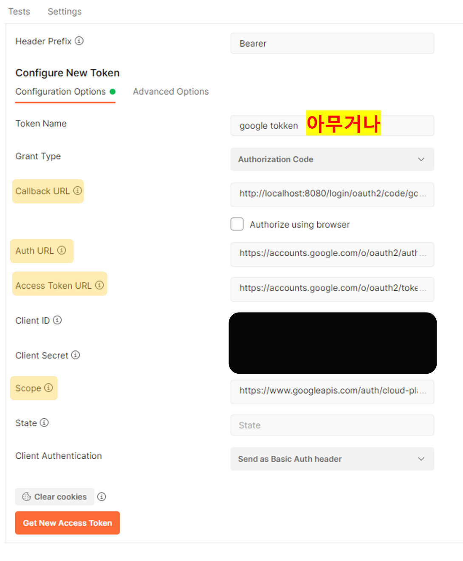This screenshot has width=463, height=561.
Task: Switch to the Tests tab
Action: pyautogui.click(x=19, y=11)
